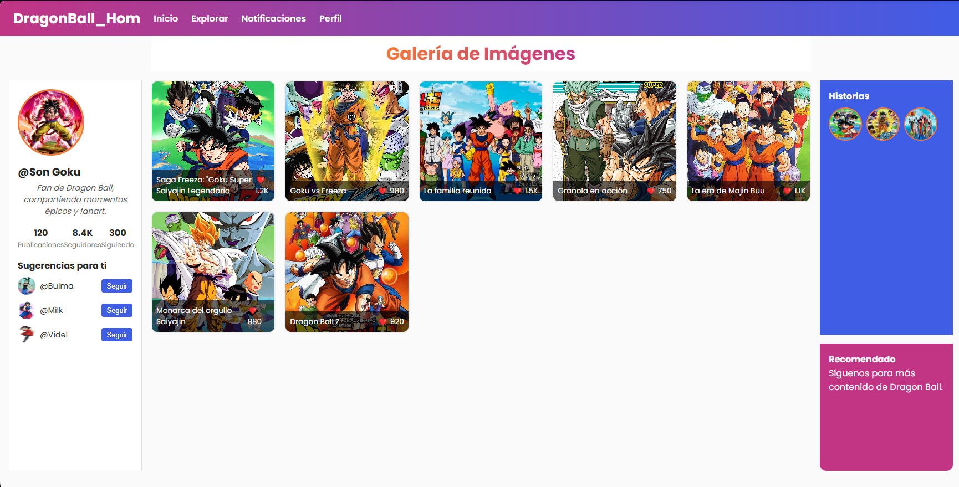The height and width of the screenshot is (487, 959).
Task: Open the @Videl suggested profile name
Action: tap(54, 335)
